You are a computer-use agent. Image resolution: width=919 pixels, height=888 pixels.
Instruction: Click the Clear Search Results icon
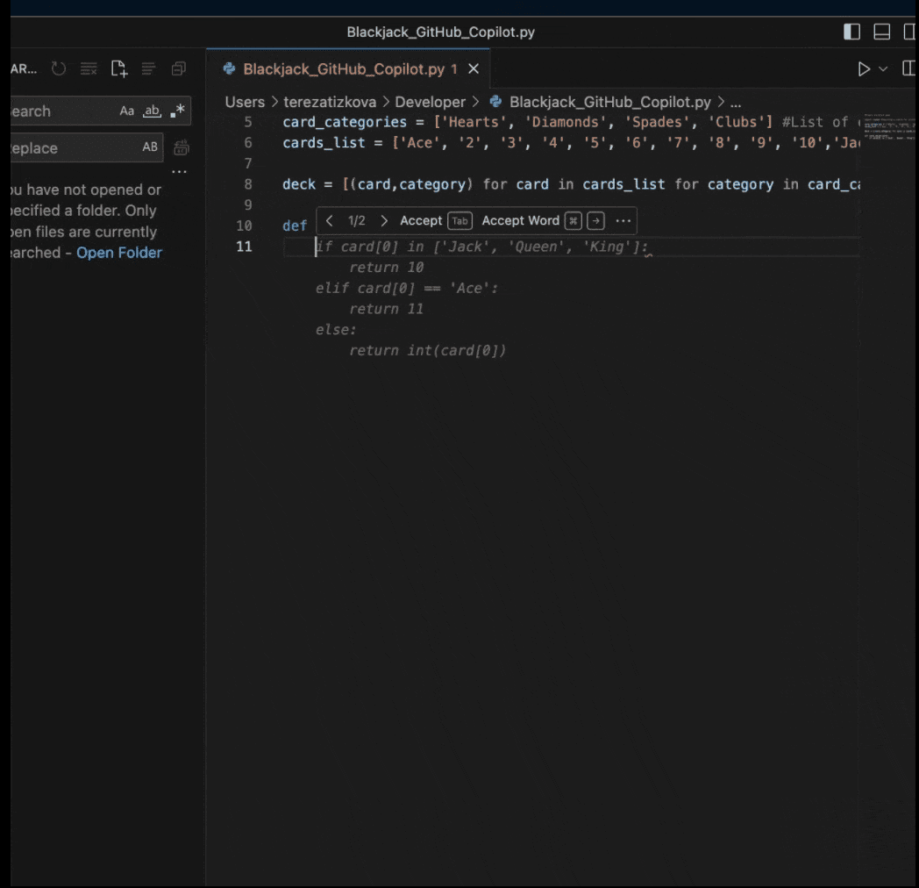[89, 68]
